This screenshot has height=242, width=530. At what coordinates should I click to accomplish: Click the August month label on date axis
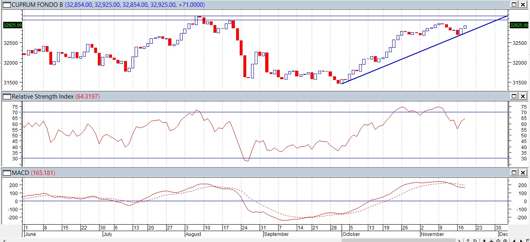tap(194, 234)
